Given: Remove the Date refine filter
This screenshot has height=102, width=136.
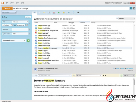Looking at the screenshot, I should 30,23.
